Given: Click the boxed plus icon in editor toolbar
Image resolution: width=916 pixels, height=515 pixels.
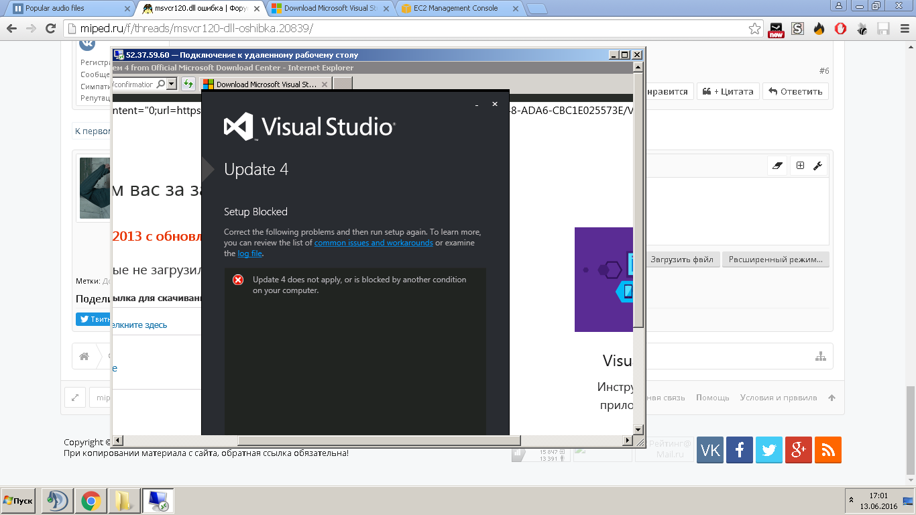Looking at the screenshot, I should (x=800, y=166).
